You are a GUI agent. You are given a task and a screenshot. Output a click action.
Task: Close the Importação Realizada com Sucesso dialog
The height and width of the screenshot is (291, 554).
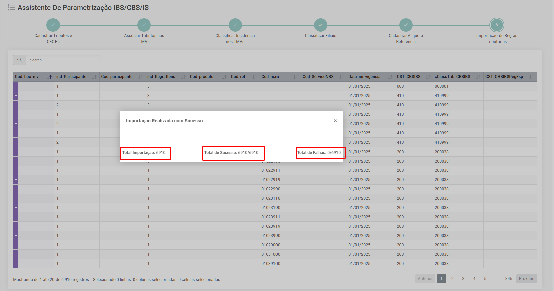pos(335,121)
